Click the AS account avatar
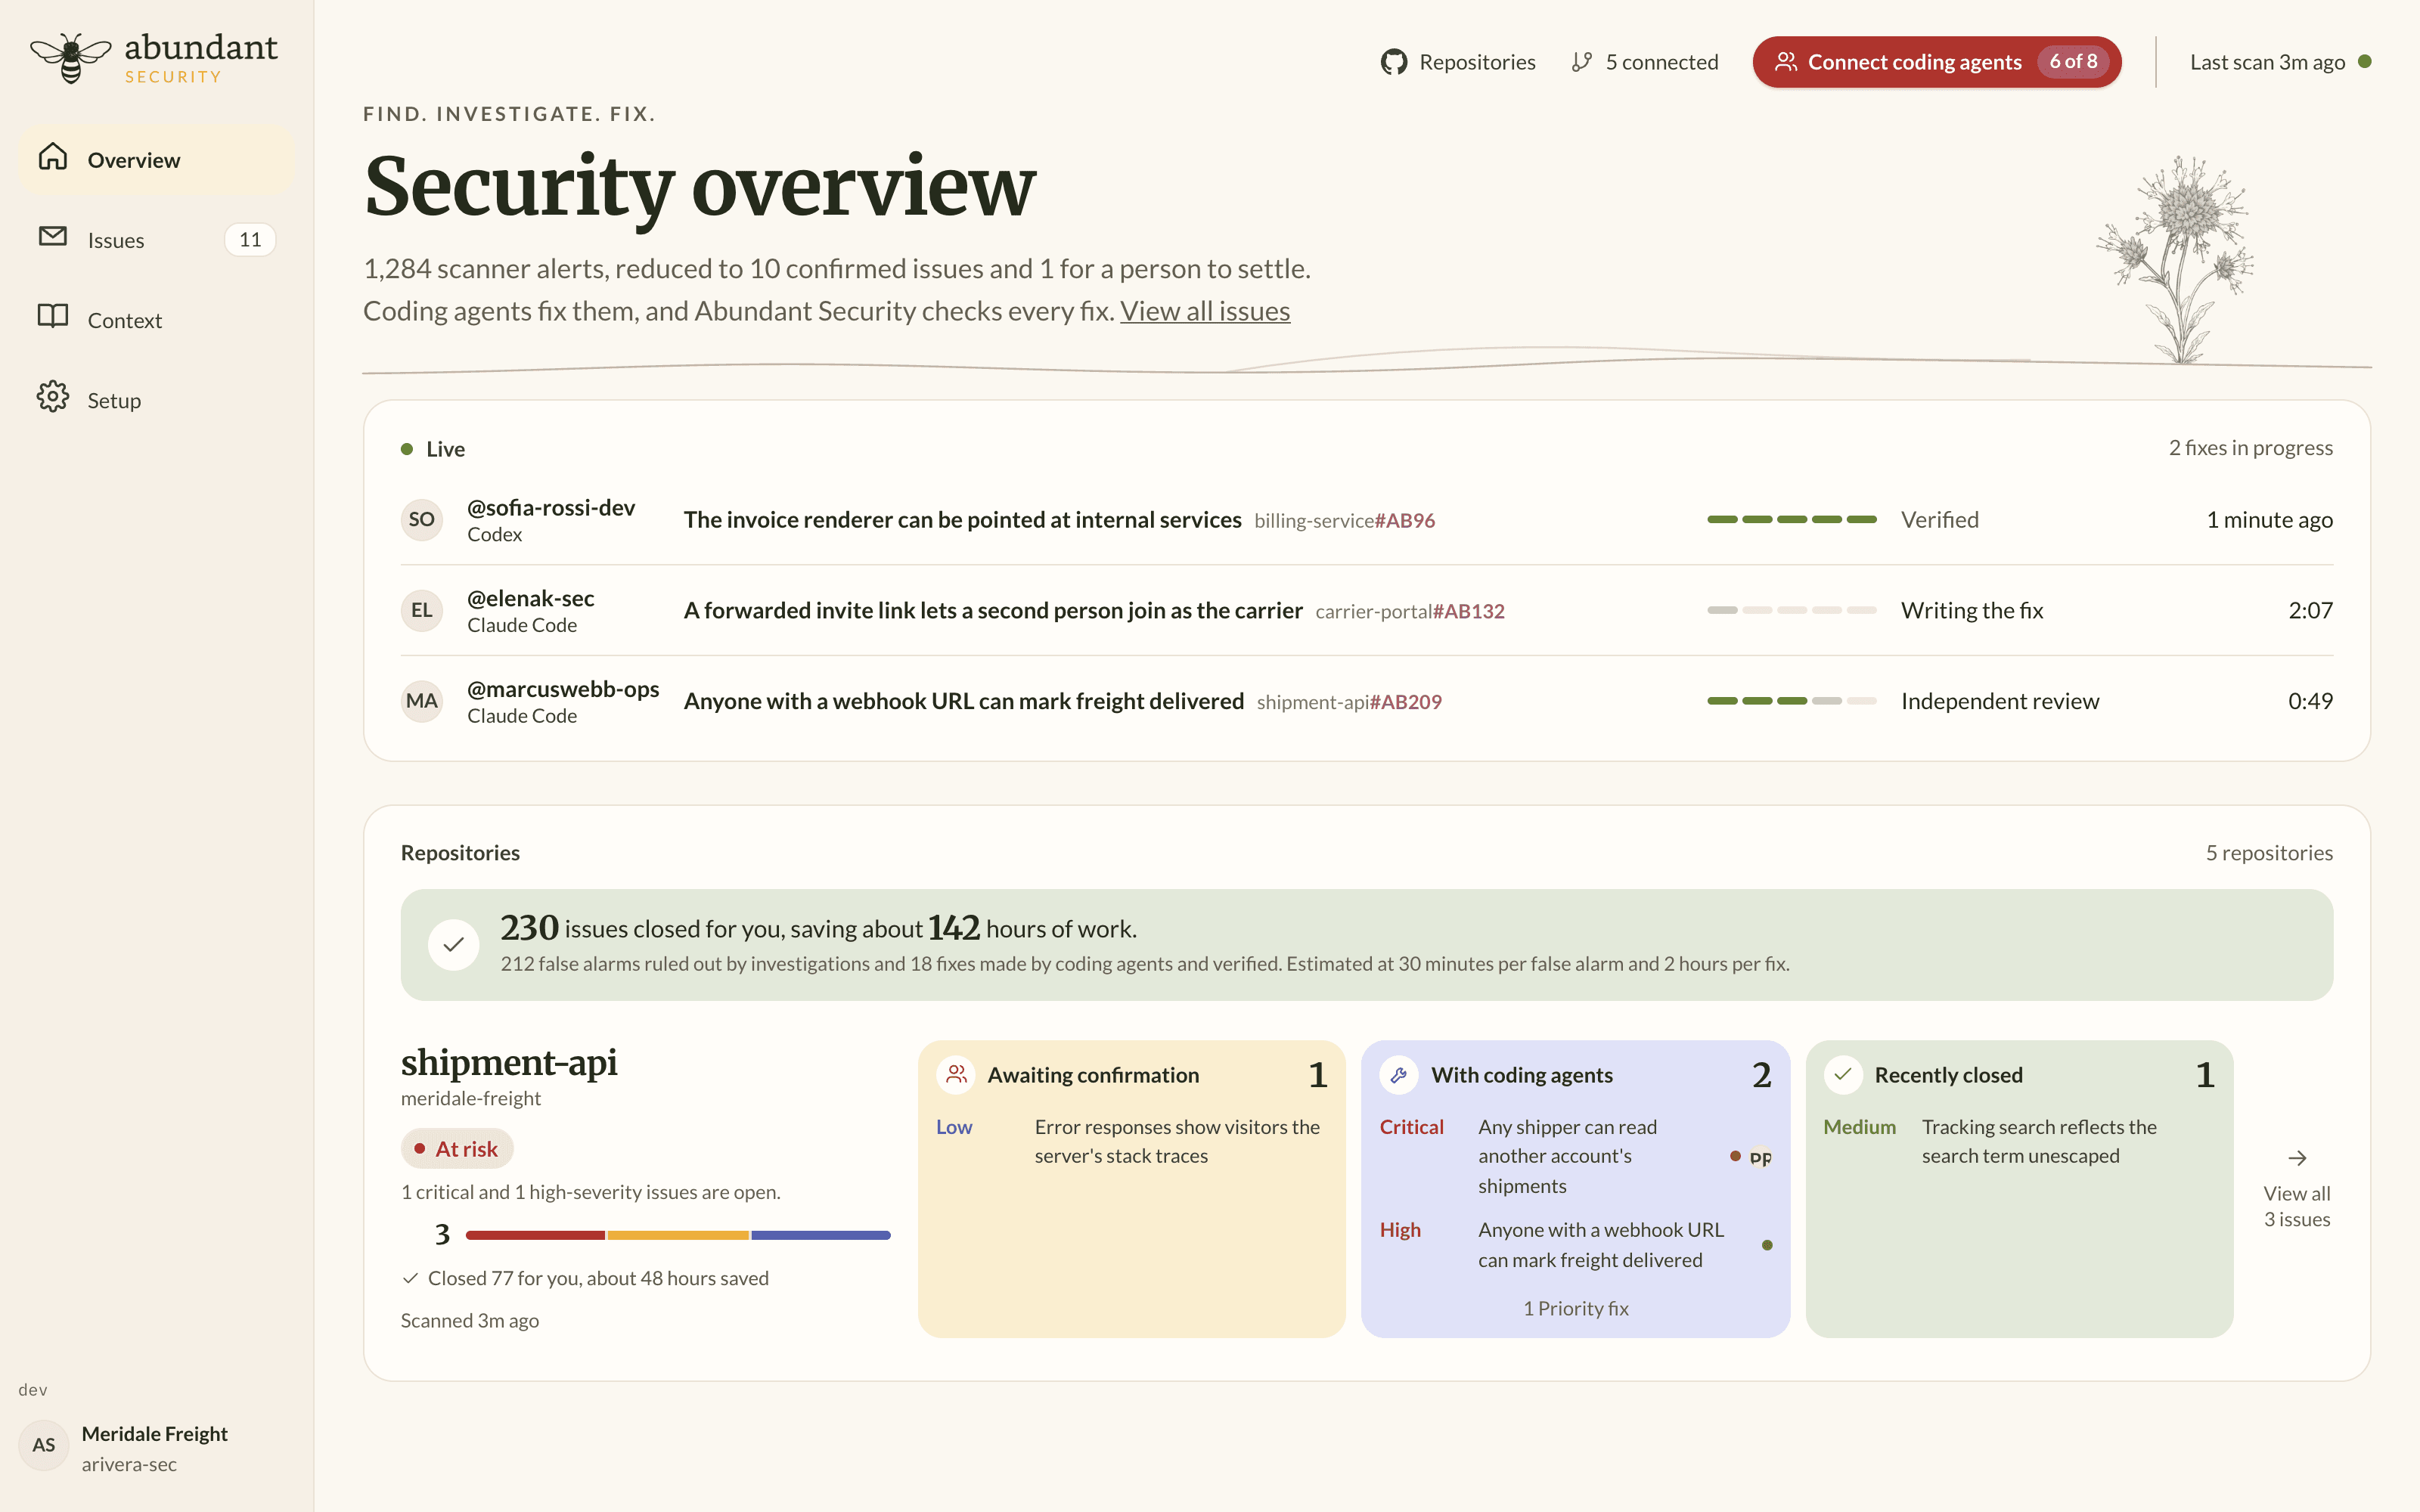 (x=44, y=1445)
